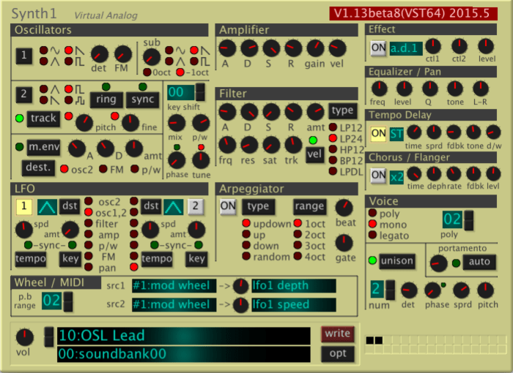Step the key shift 00 value

[200, 92]
